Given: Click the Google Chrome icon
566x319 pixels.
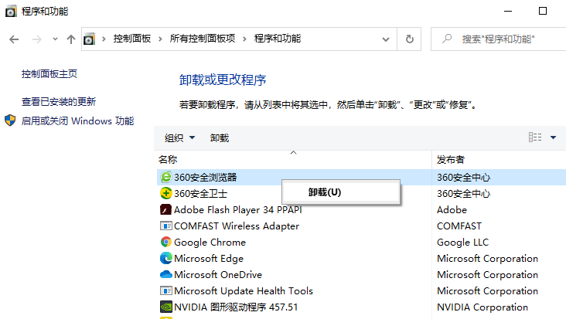Looking at the screenshot, I should [x=165, y=242].
